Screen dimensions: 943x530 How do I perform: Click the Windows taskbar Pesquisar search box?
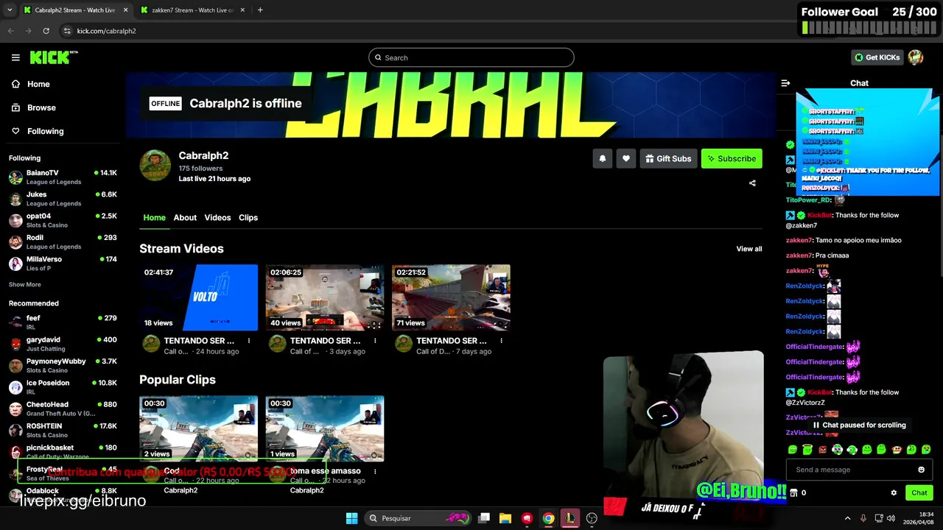(418, 518)
